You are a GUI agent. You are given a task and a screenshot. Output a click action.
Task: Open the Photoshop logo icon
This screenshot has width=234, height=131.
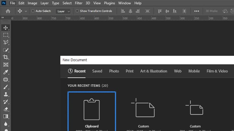pyautogui.click(x=4, y=3)
